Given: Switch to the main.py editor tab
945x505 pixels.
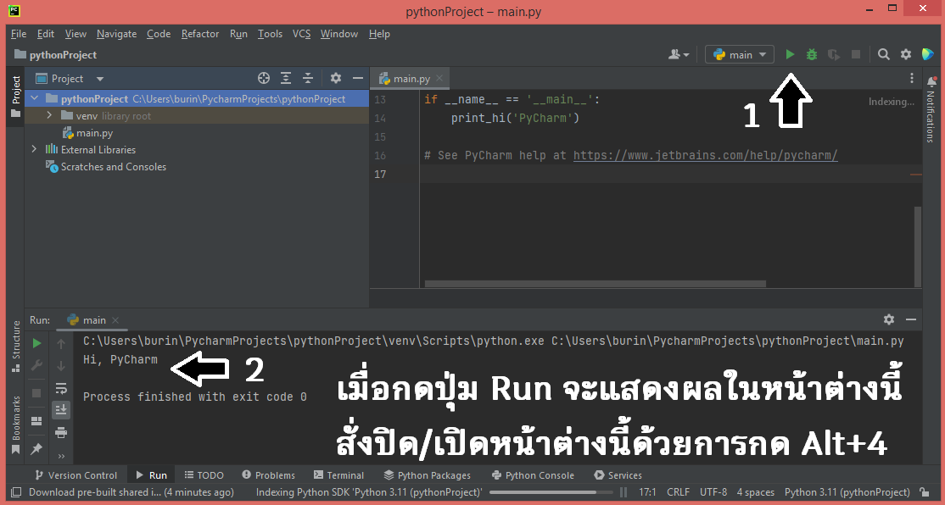Looking at the screenshot, I should (411, 78).
